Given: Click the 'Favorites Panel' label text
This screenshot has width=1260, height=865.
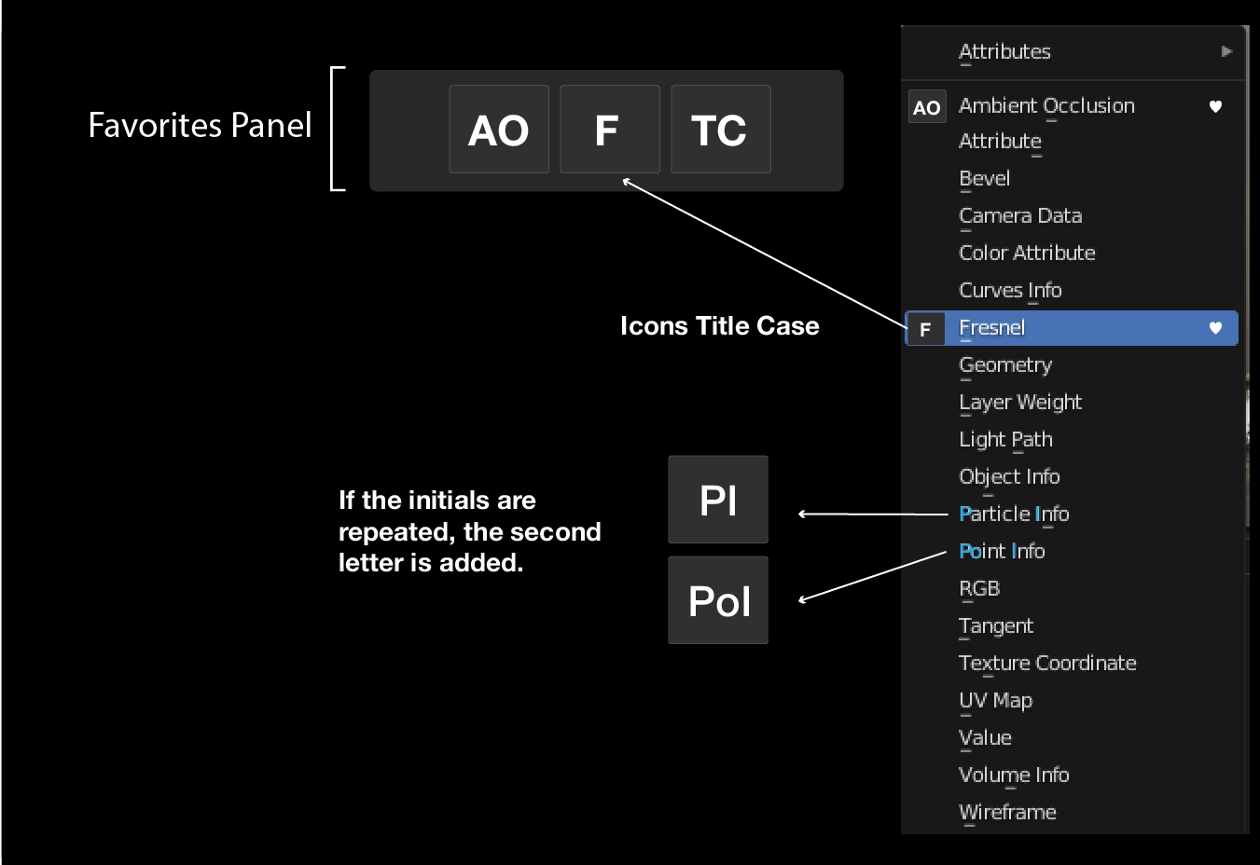Looking at the screenshot, I should point(200,125).
